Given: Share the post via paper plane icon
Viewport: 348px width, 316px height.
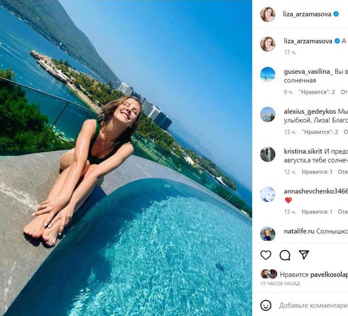Looking at the screenshot, I should click(304, 255).
